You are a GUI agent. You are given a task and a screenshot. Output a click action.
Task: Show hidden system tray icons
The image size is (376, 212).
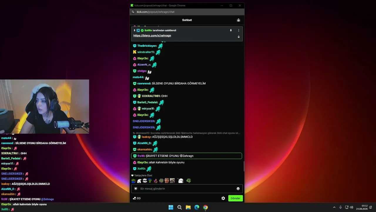coord(334,207)
